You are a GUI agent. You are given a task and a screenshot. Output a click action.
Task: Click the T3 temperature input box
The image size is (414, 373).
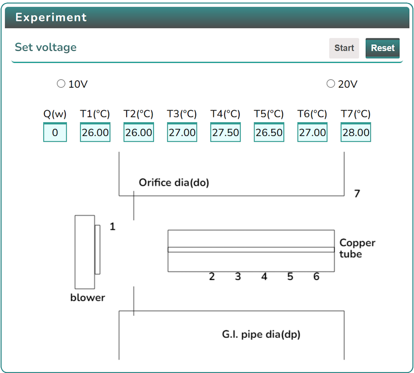182,132
